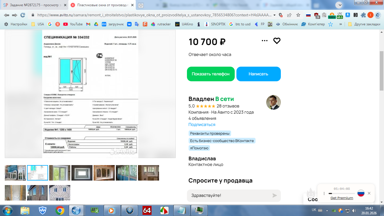Open the translator widget options menu
Screen dimensions: 384x216
tap(324, 193)
